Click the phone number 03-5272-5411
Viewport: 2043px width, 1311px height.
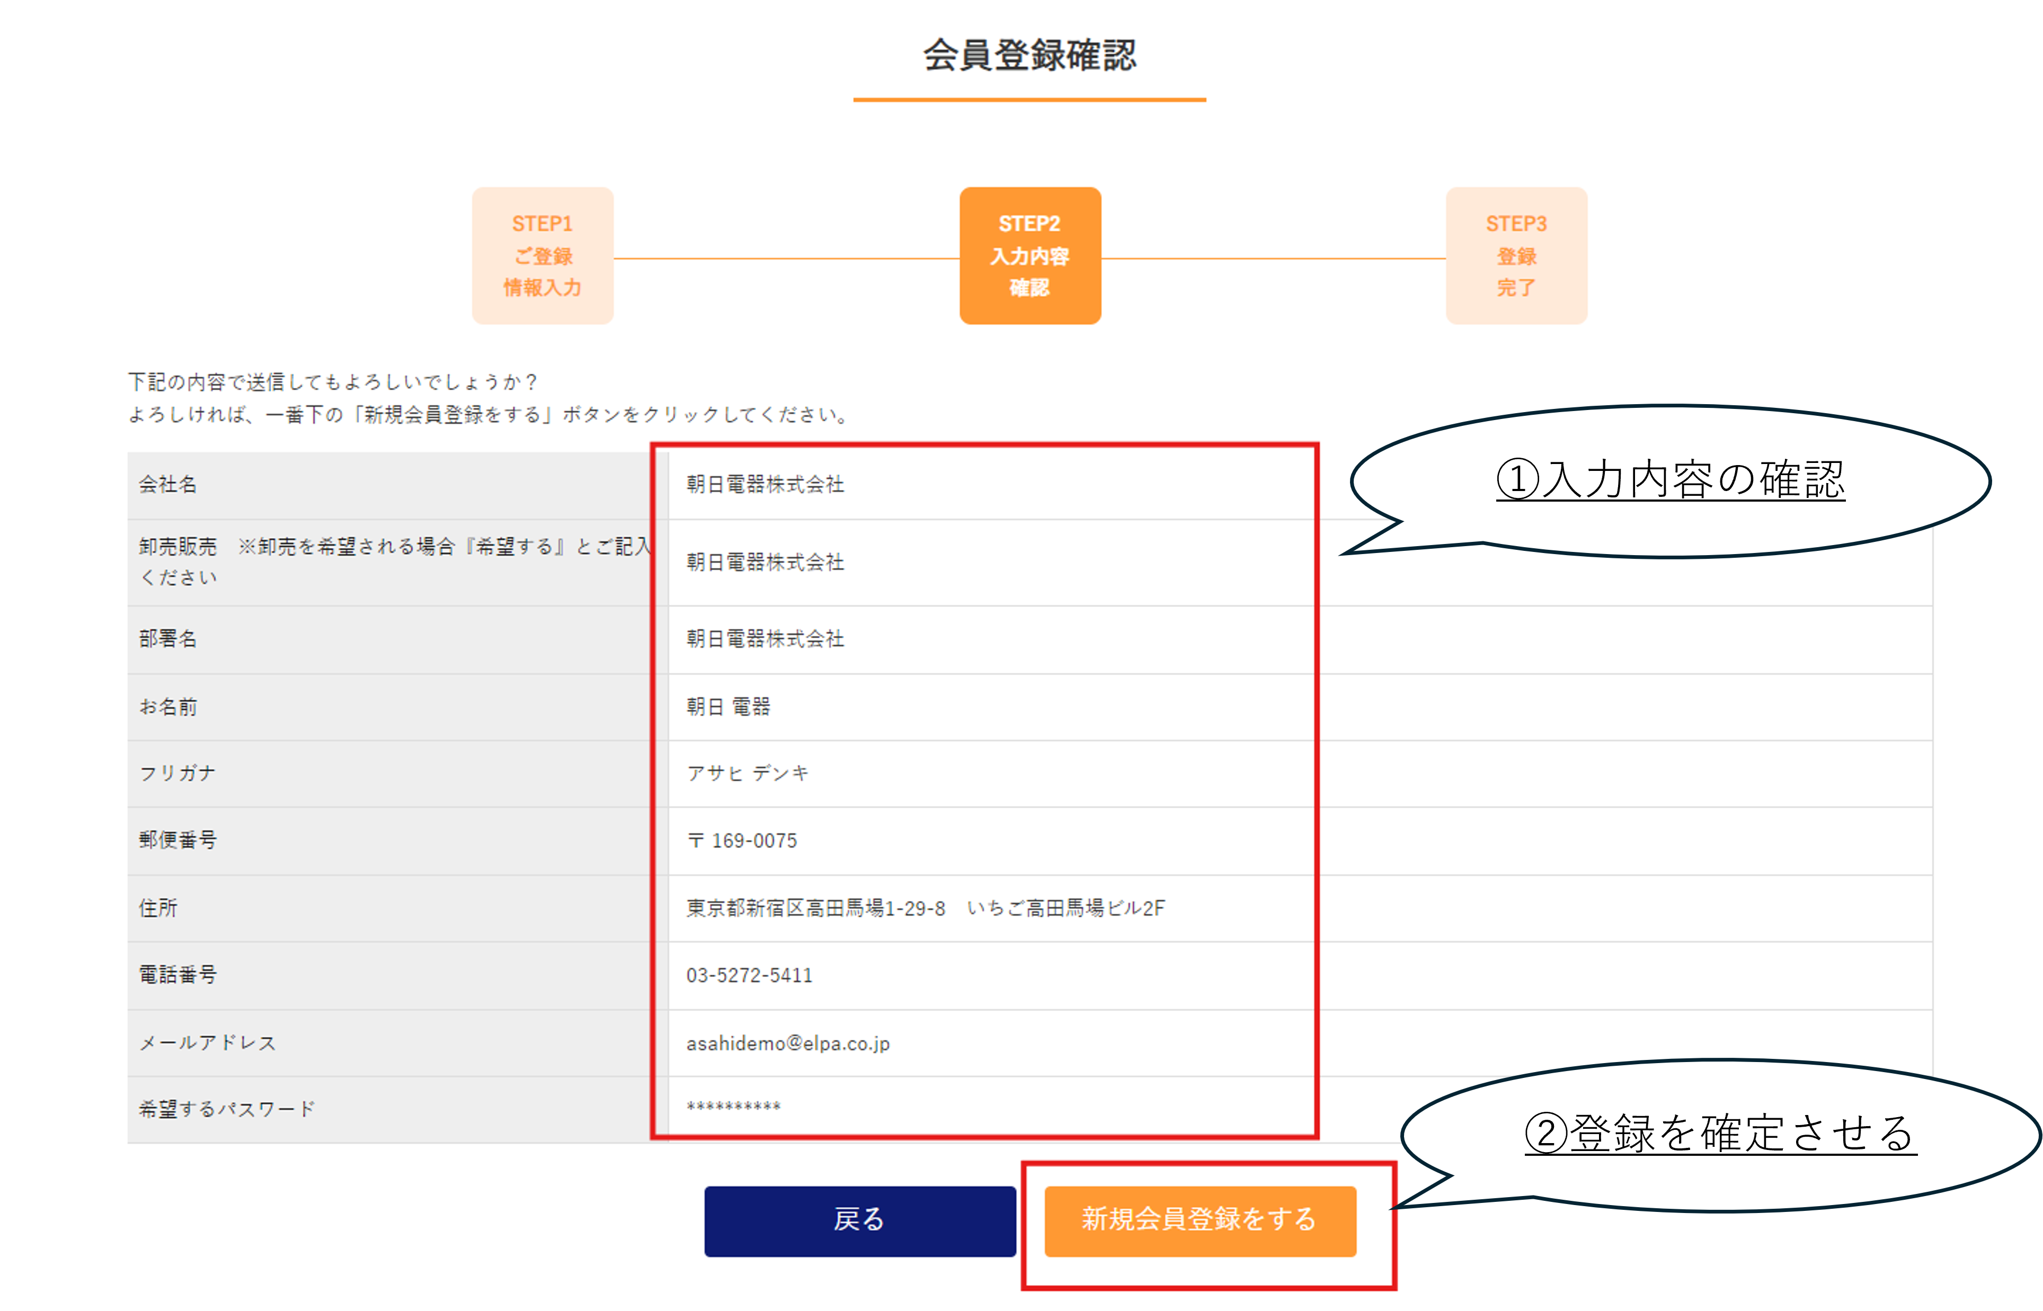coord(749,975)
